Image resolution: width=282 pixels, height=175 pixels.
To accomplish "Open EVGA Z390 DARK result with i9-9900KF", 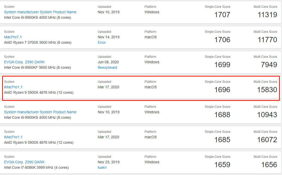I will coord(24,62).
